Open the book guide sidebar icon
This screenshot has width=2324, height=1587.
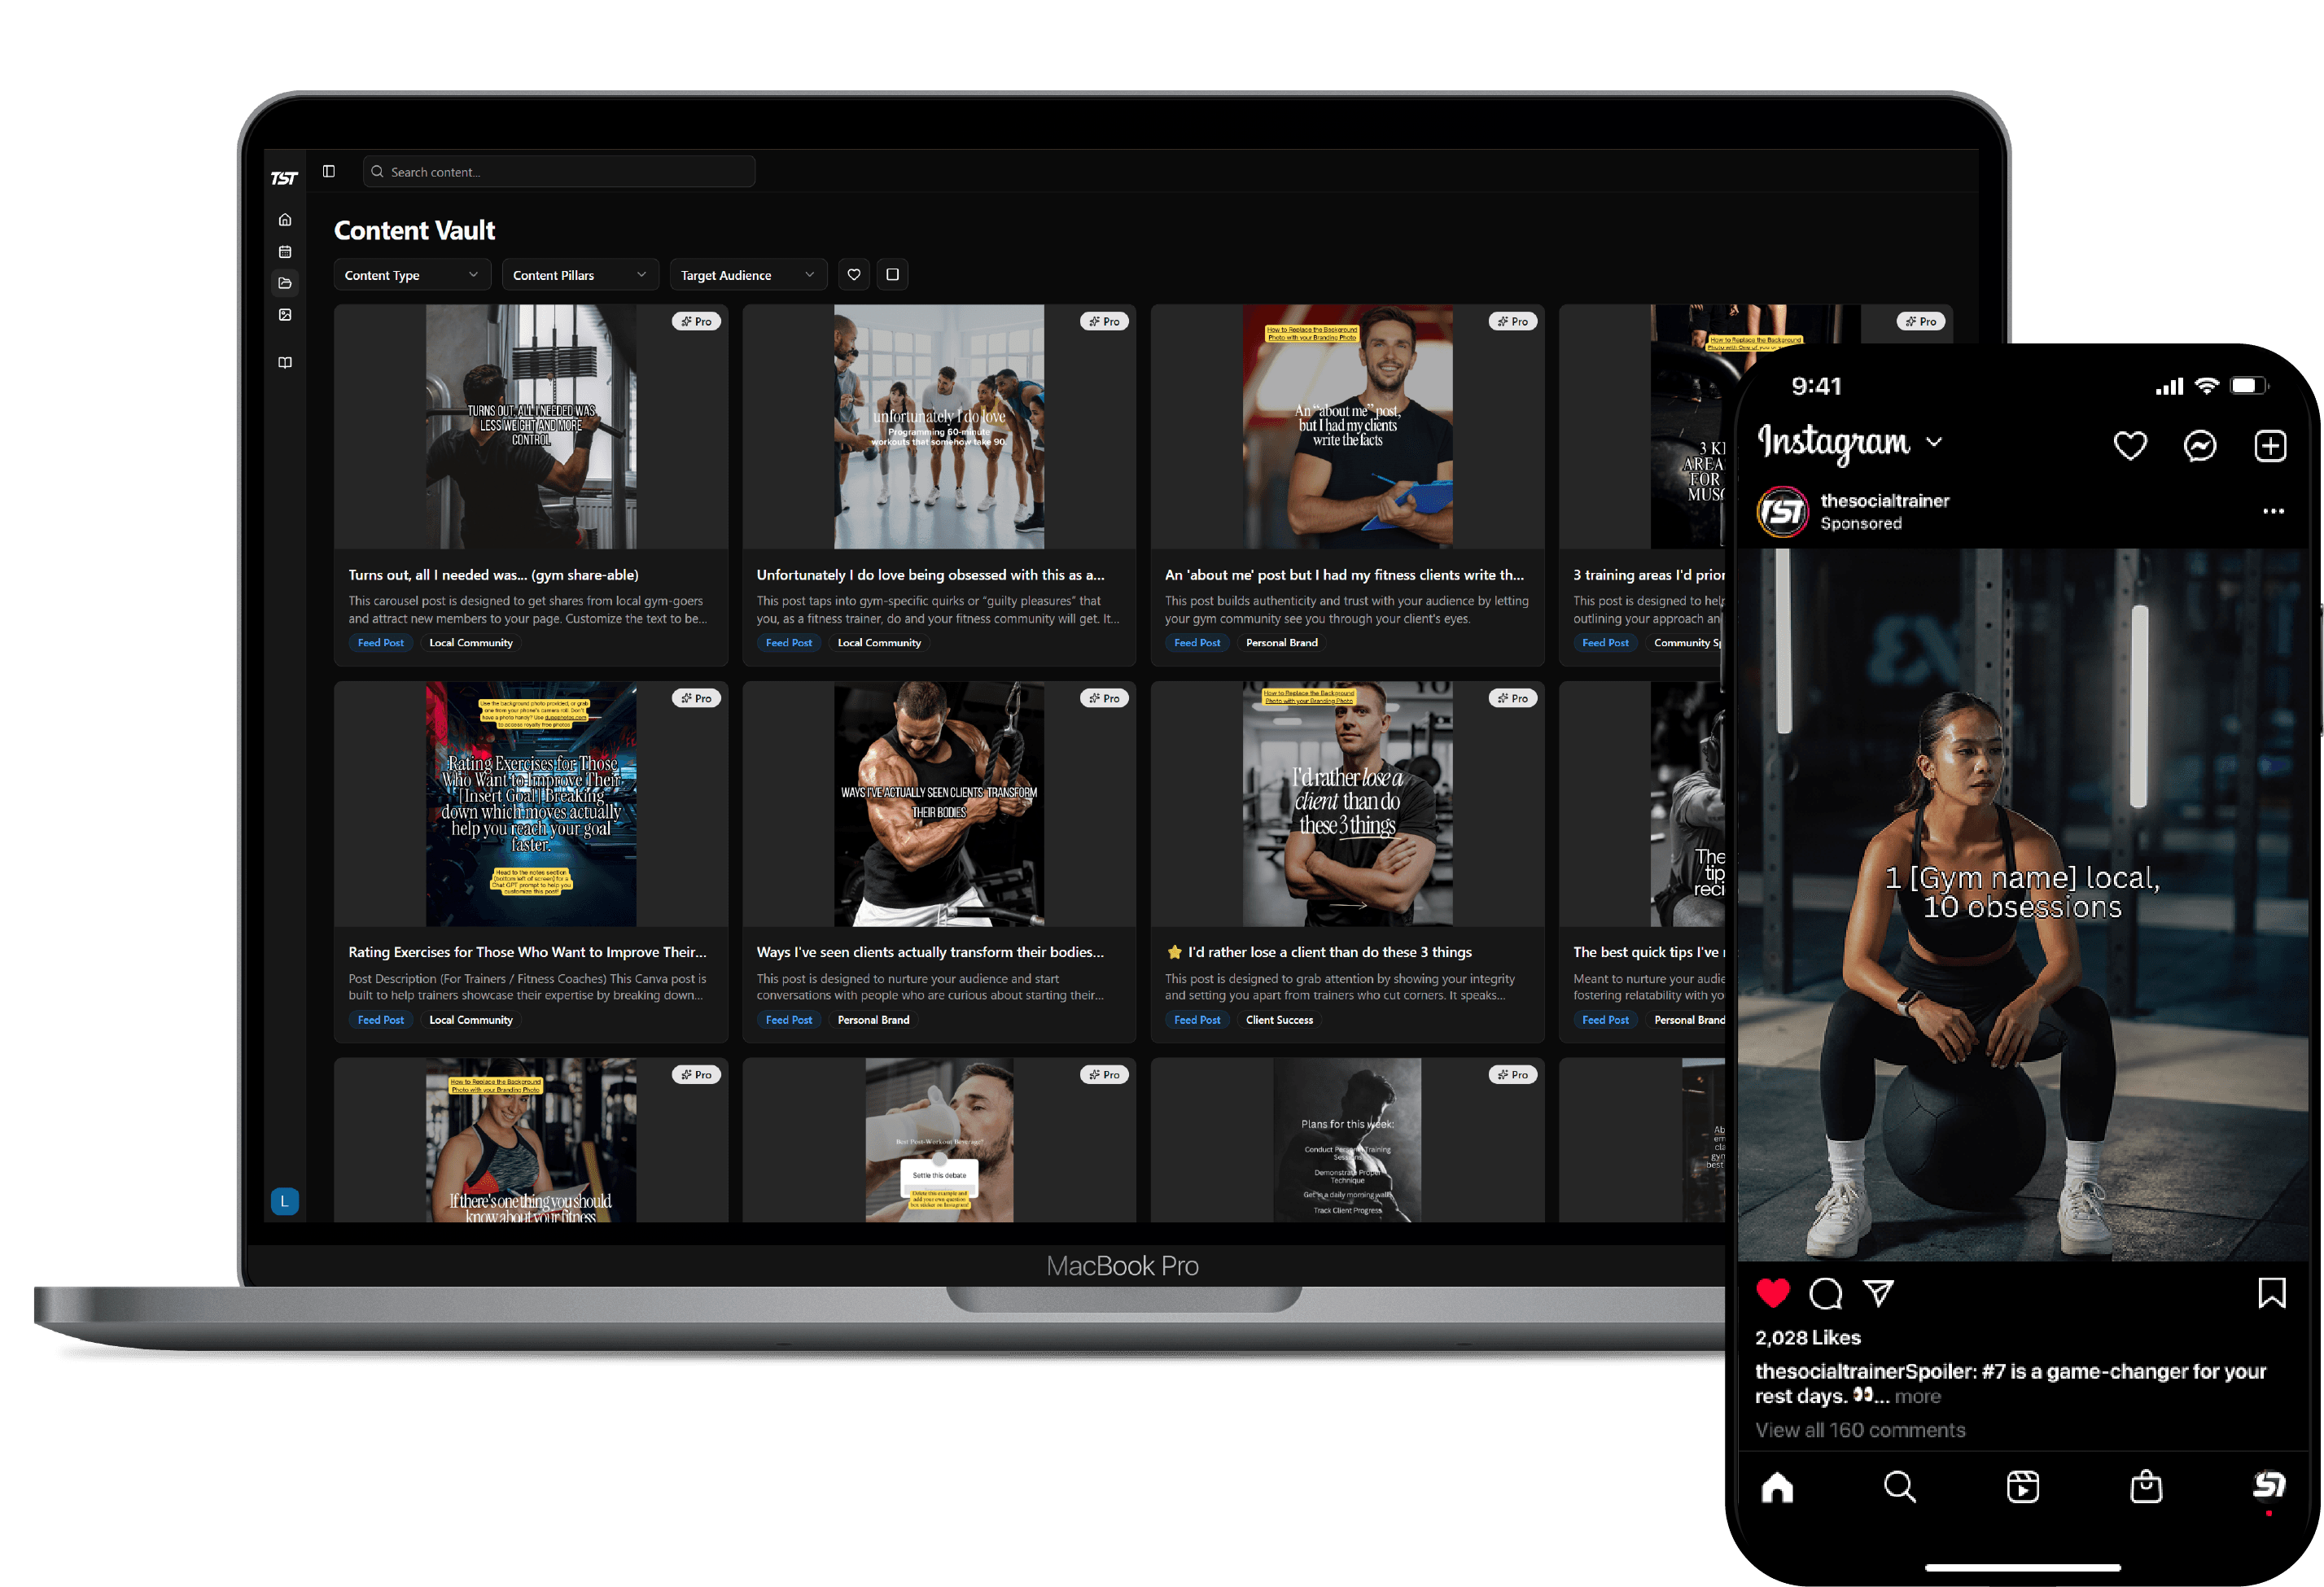285,363
